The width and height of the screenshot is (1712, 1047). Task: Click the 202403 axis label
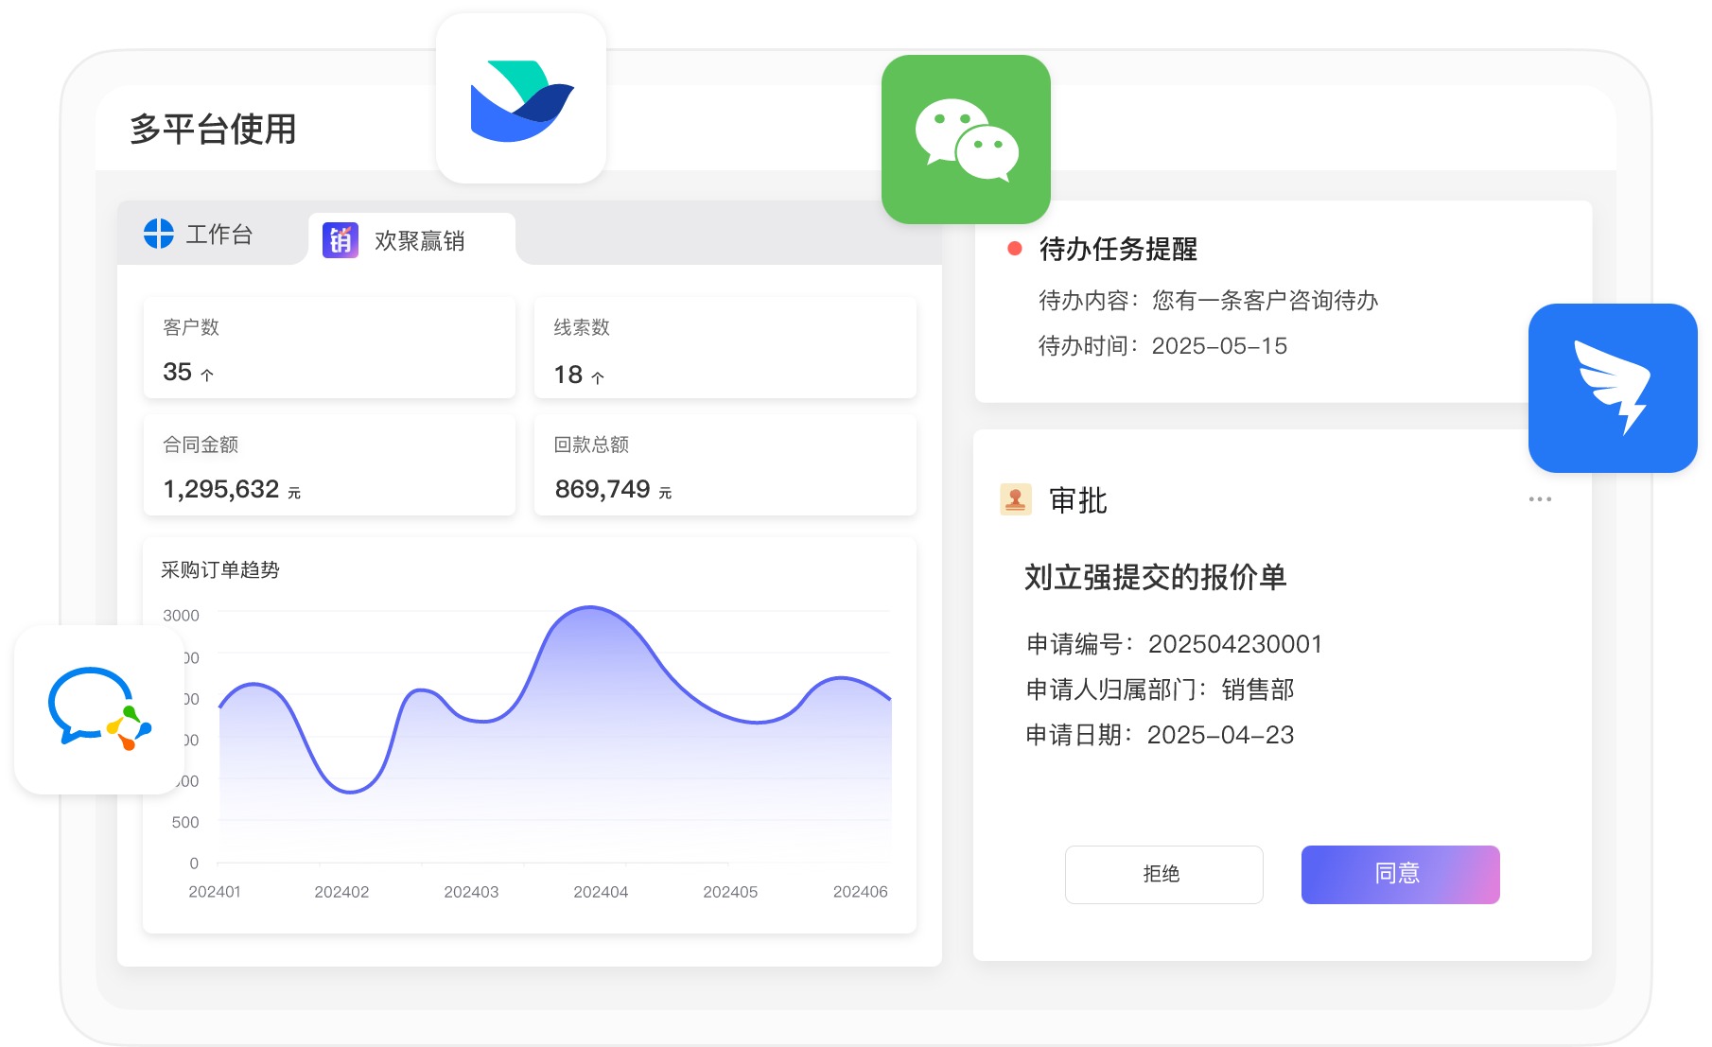click(x=471, y=892)
